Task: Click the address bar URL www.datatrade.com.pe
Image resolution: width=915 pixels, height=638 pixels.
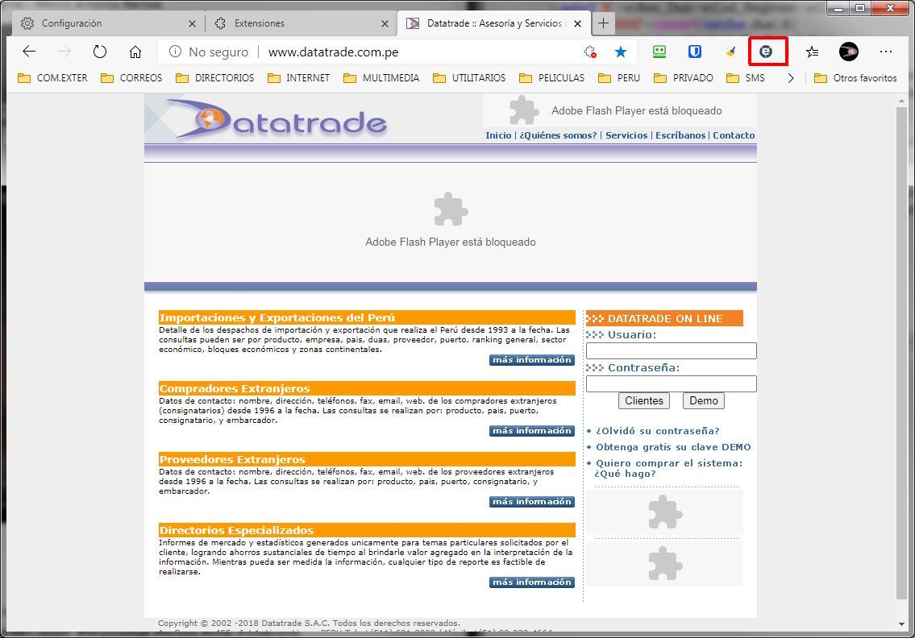Action: (x=333, y=52)
